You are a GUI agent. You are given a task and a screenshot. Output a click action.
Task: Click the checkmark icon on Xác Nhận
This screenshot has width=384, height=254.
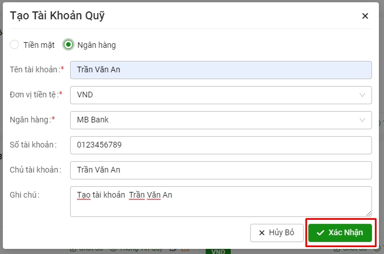point(320,233)
